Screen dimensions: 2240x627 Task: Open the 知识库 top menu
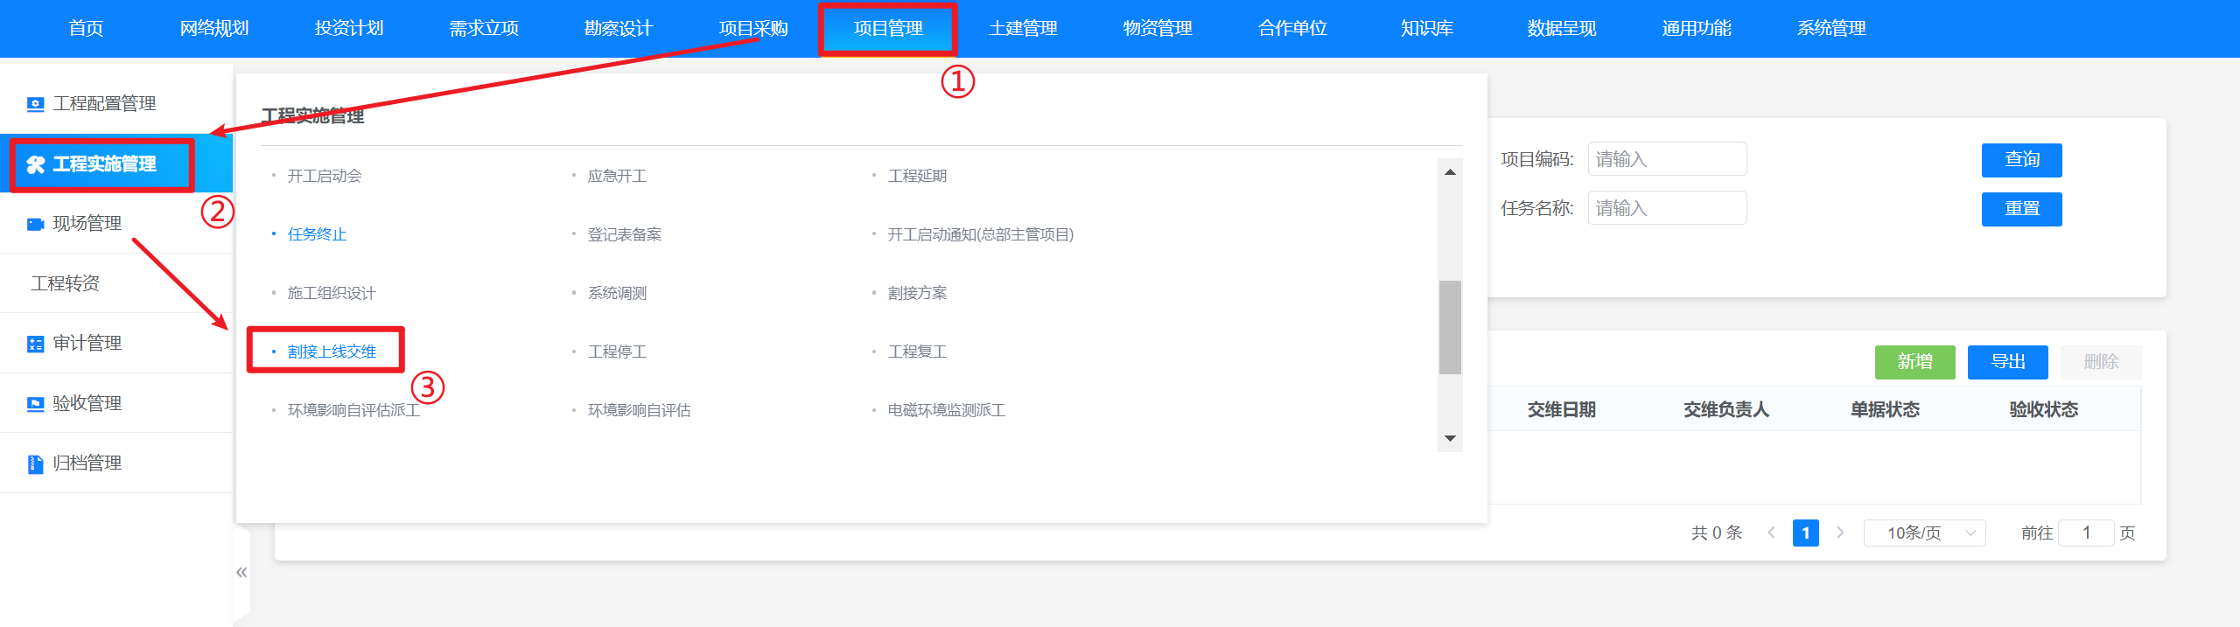click(1427, 28)
